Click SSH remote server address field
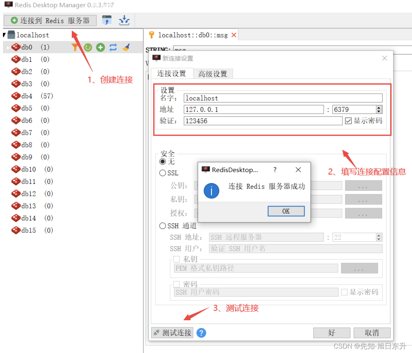 click(266, 237)
